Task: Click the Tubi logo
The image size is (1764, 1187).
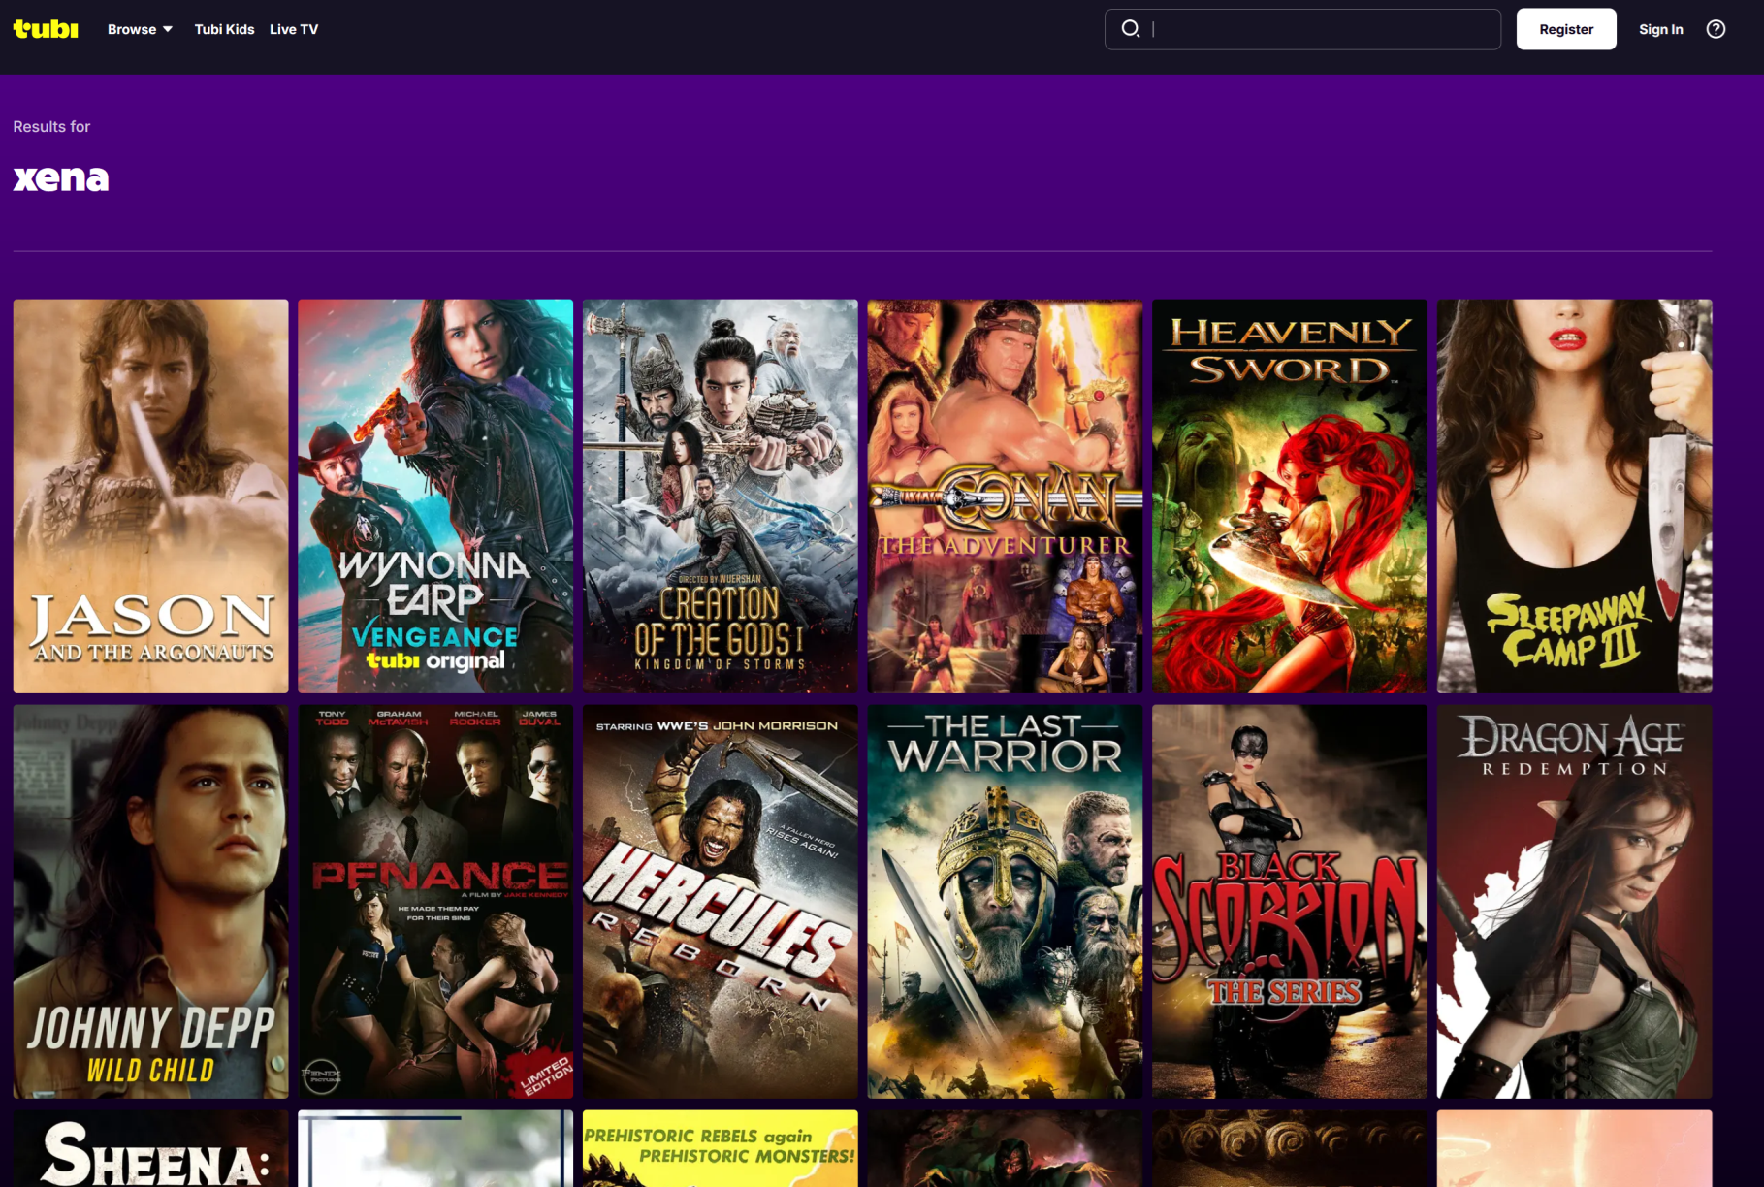Action: [x=46, y=29]
